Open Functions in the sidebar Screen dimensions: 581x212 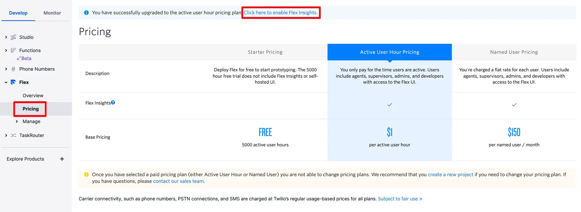(x=30, y=50)
